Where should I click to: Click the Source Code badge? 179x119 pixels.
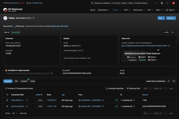coord(16,32)
